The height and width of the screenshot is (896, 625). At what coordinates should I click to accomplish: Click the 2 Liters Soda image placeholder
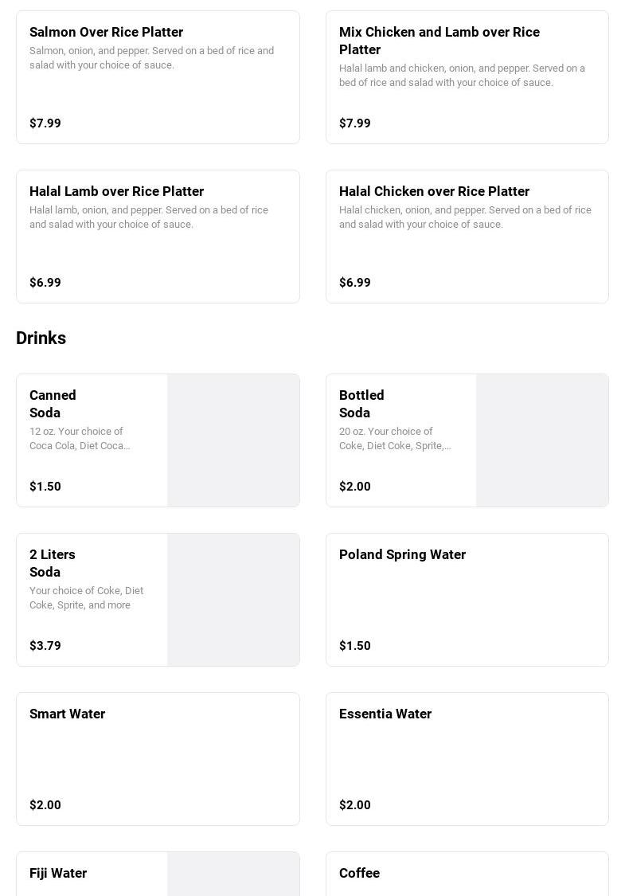[x=233, y=600]
